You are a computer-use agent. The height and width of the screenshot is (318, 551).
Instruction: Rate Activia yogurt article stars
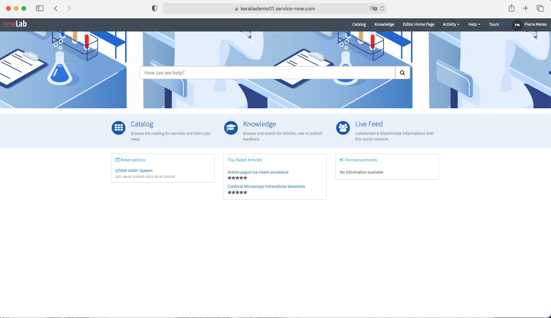coord(238,178)
